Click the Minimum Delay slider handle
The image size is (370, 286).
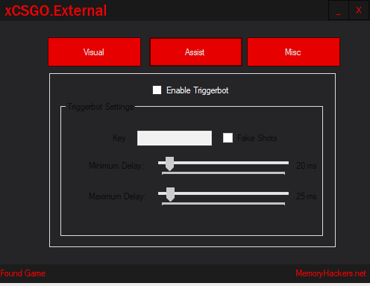(169, 164)
